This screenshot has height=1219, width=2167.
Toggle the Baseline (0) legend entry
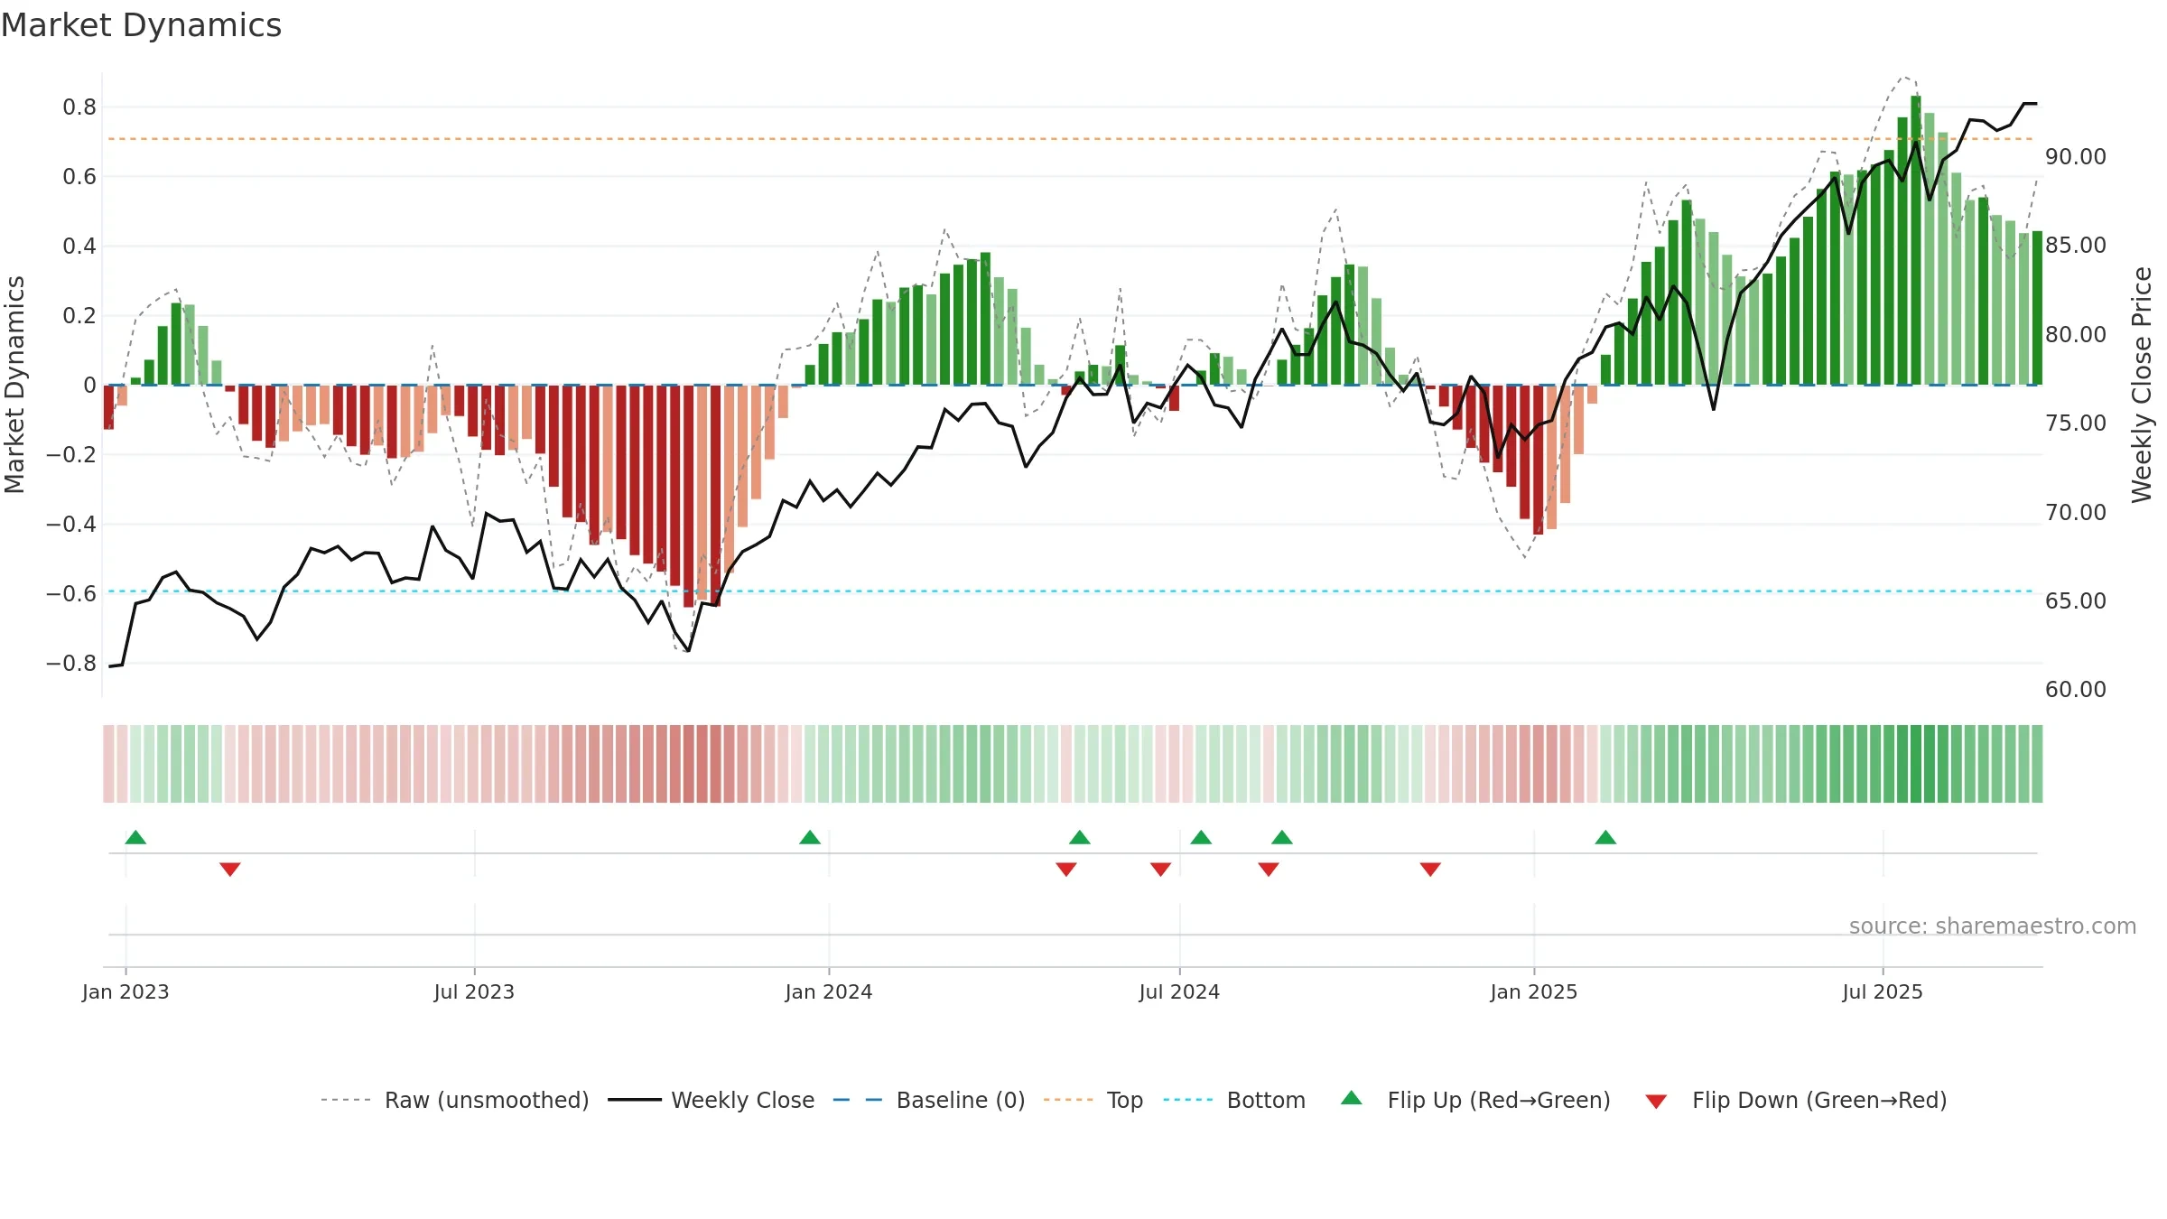tap(929, 1100)
